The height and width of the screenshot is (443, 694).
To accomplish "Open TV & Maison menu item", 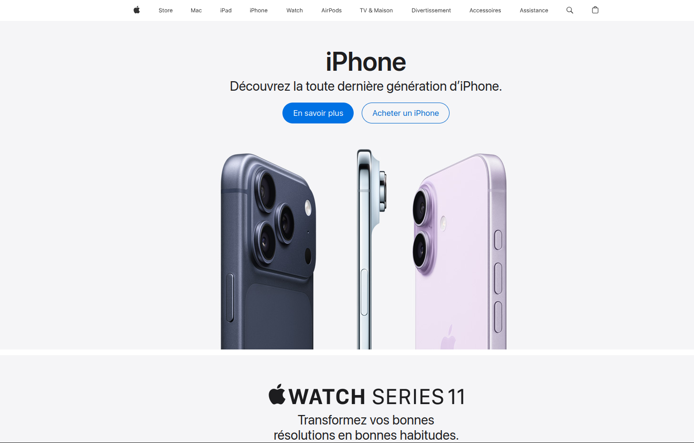I will (x=376, y=10).
